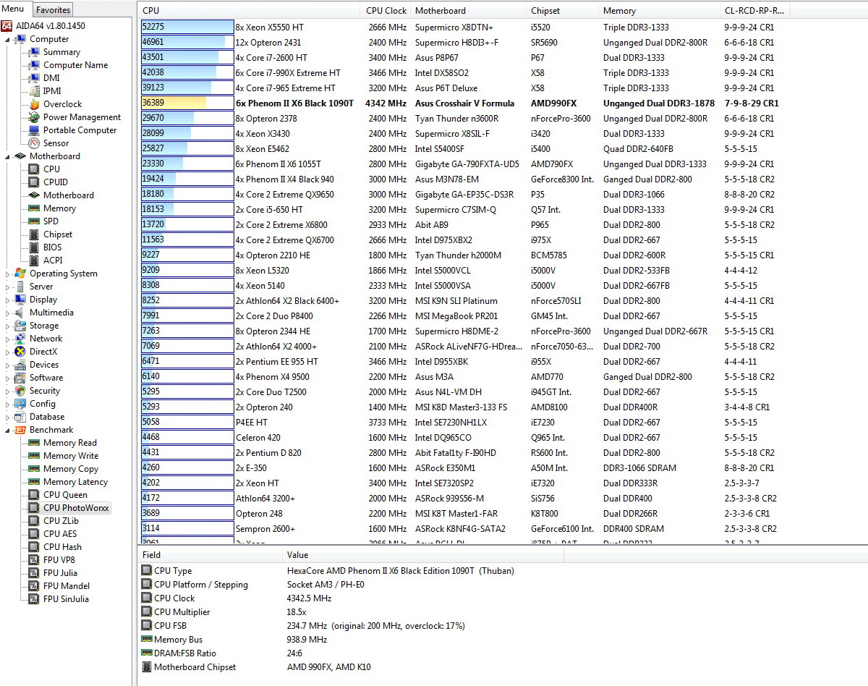The height and width of the screenshot is (686, 868).
Task: Click the Gigabyte GA-790FXTA-UD5 motherboard cell
Action: (467, 164)
